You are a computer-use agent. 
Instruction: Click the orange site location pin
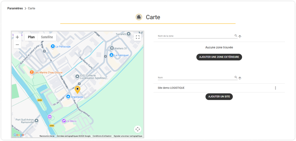(78, 90)
